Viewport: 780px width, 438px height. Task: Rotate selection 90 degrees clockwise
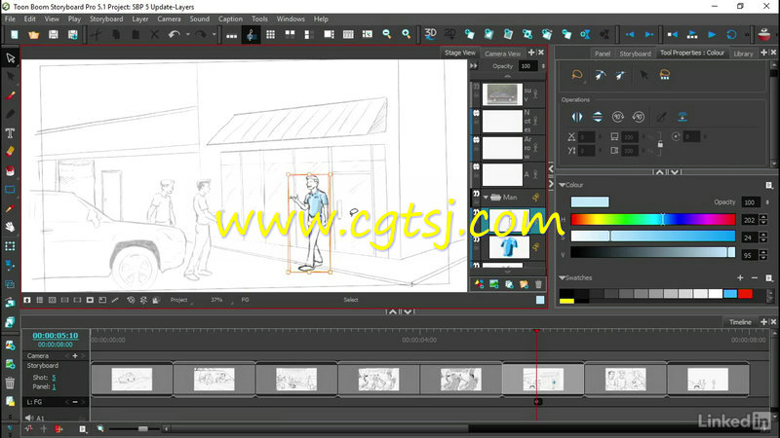[618, 117]
